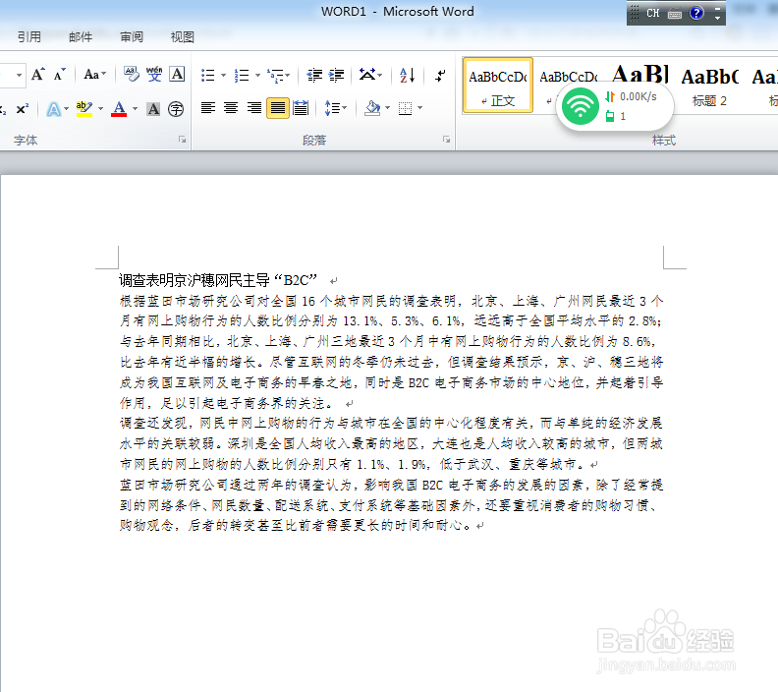The image size is (778, 692).
Task: Open the Change Case (Aa) menu
Action: pos(94,75)
